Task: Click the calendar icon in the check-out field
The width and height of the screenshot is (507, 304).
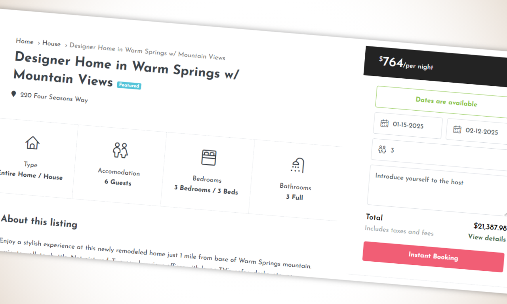Action: (x=457, y=129)
